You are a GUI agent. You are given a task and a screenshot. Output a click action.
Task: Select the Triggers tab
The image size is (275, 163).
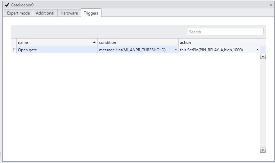click(x=91, y=13)
